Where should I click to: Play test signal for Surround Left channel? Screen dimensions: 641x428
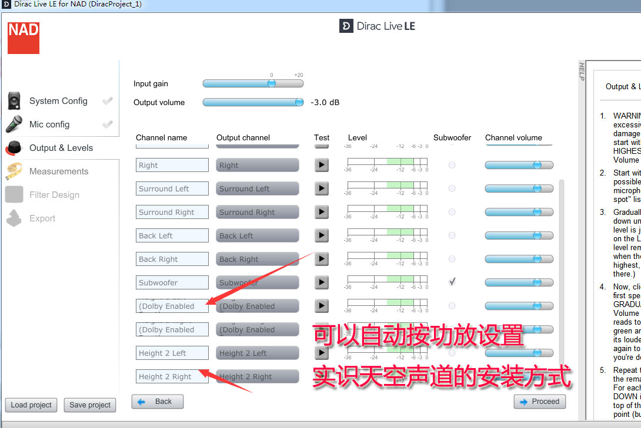[x=322, y=188]
